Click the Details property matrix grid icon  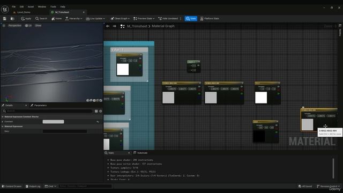point(96,111)
